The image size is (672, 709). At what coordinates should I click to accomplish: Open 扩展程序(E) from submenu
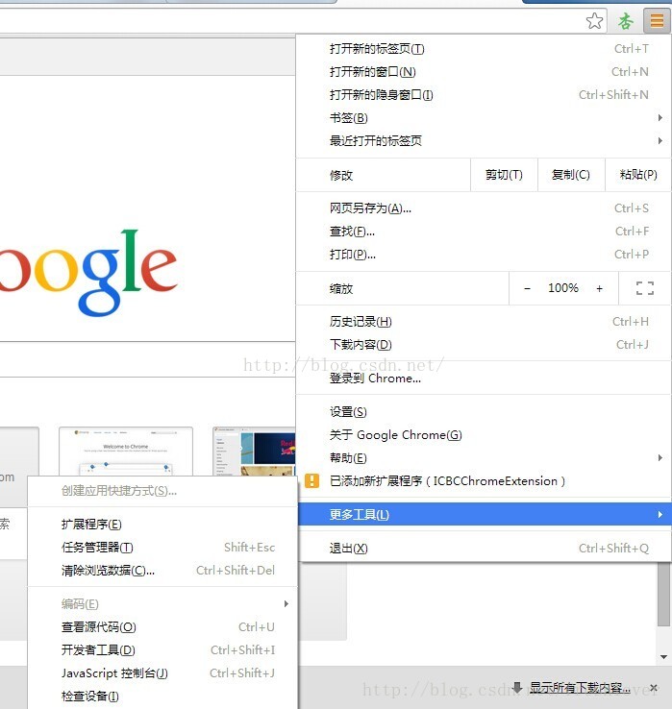162,524
